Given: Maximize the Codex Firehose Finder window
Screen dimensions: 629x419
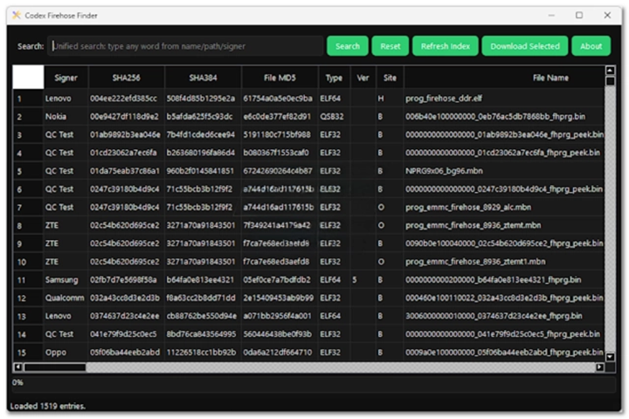Looking at the screenshot, I should 579,16.
